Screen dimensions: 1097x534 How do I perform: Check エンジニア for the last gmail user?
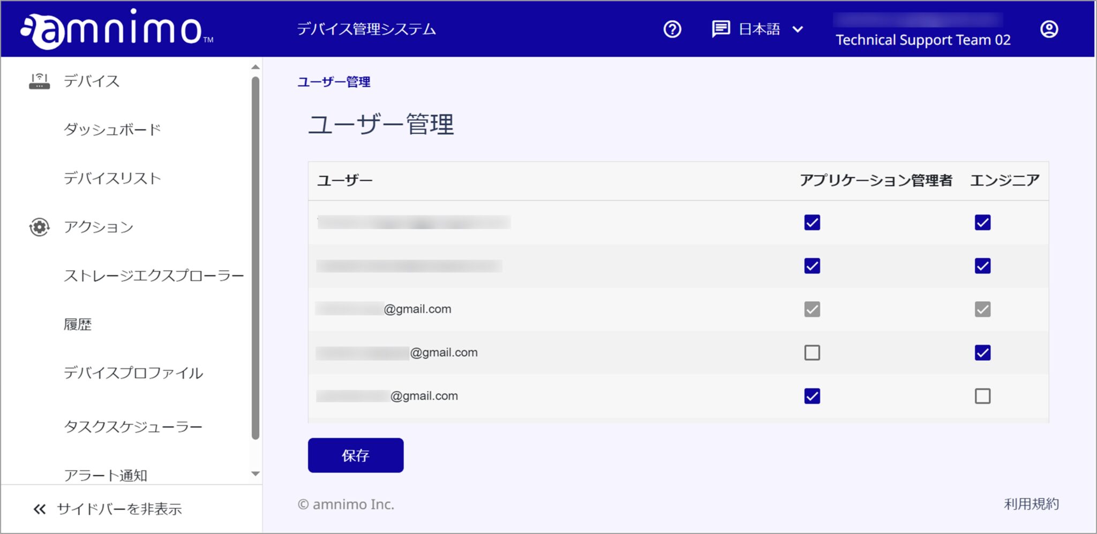click(981, 396)
